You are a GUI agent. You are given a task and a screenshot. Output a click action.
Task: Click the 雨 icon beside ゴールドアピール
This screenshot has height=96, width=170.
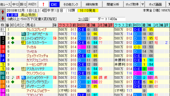click(x=23, y=34)
